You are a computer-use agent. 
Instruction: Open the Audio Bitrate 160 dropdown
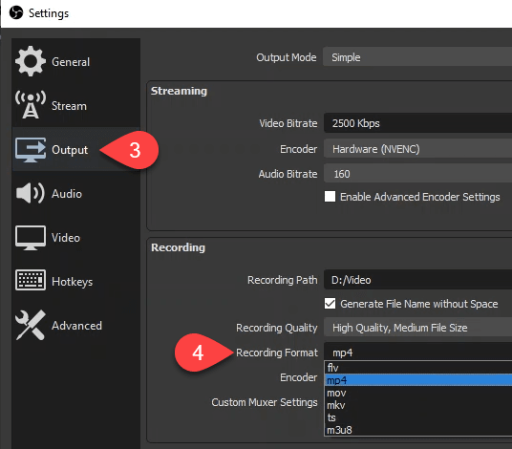pos(417,174)
